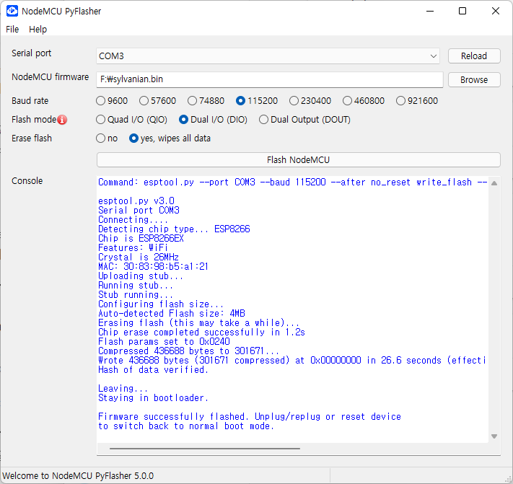Select the 9600 baud rate

coord(112,101)
